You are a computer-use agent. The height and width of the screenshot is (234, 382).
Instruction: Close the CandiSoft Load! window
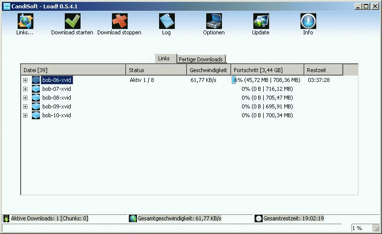tap(375, 6)
